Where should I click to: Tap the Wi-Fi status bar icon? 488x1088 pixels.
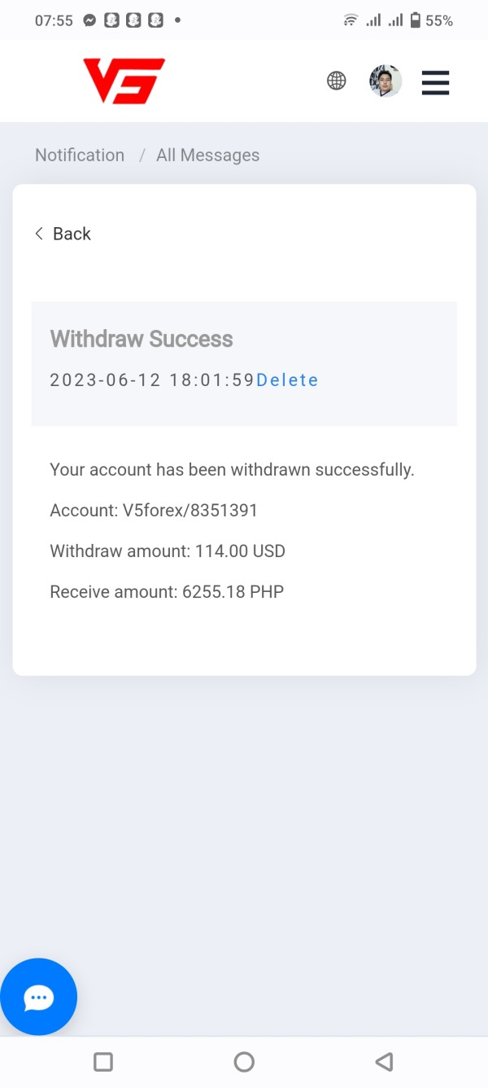[x=351, y=20]
